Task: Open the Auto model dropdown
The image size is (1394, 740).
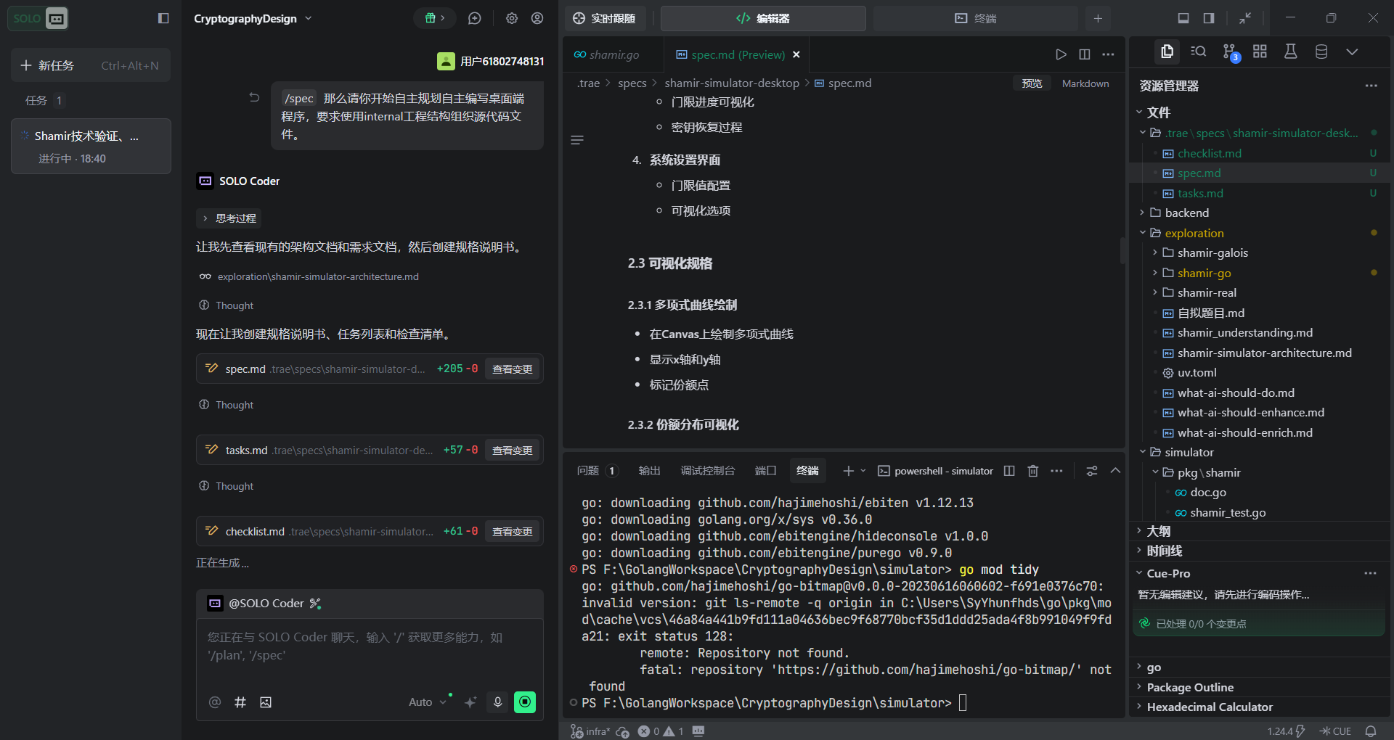Action: pyautogui.click(x=427, y=702)
